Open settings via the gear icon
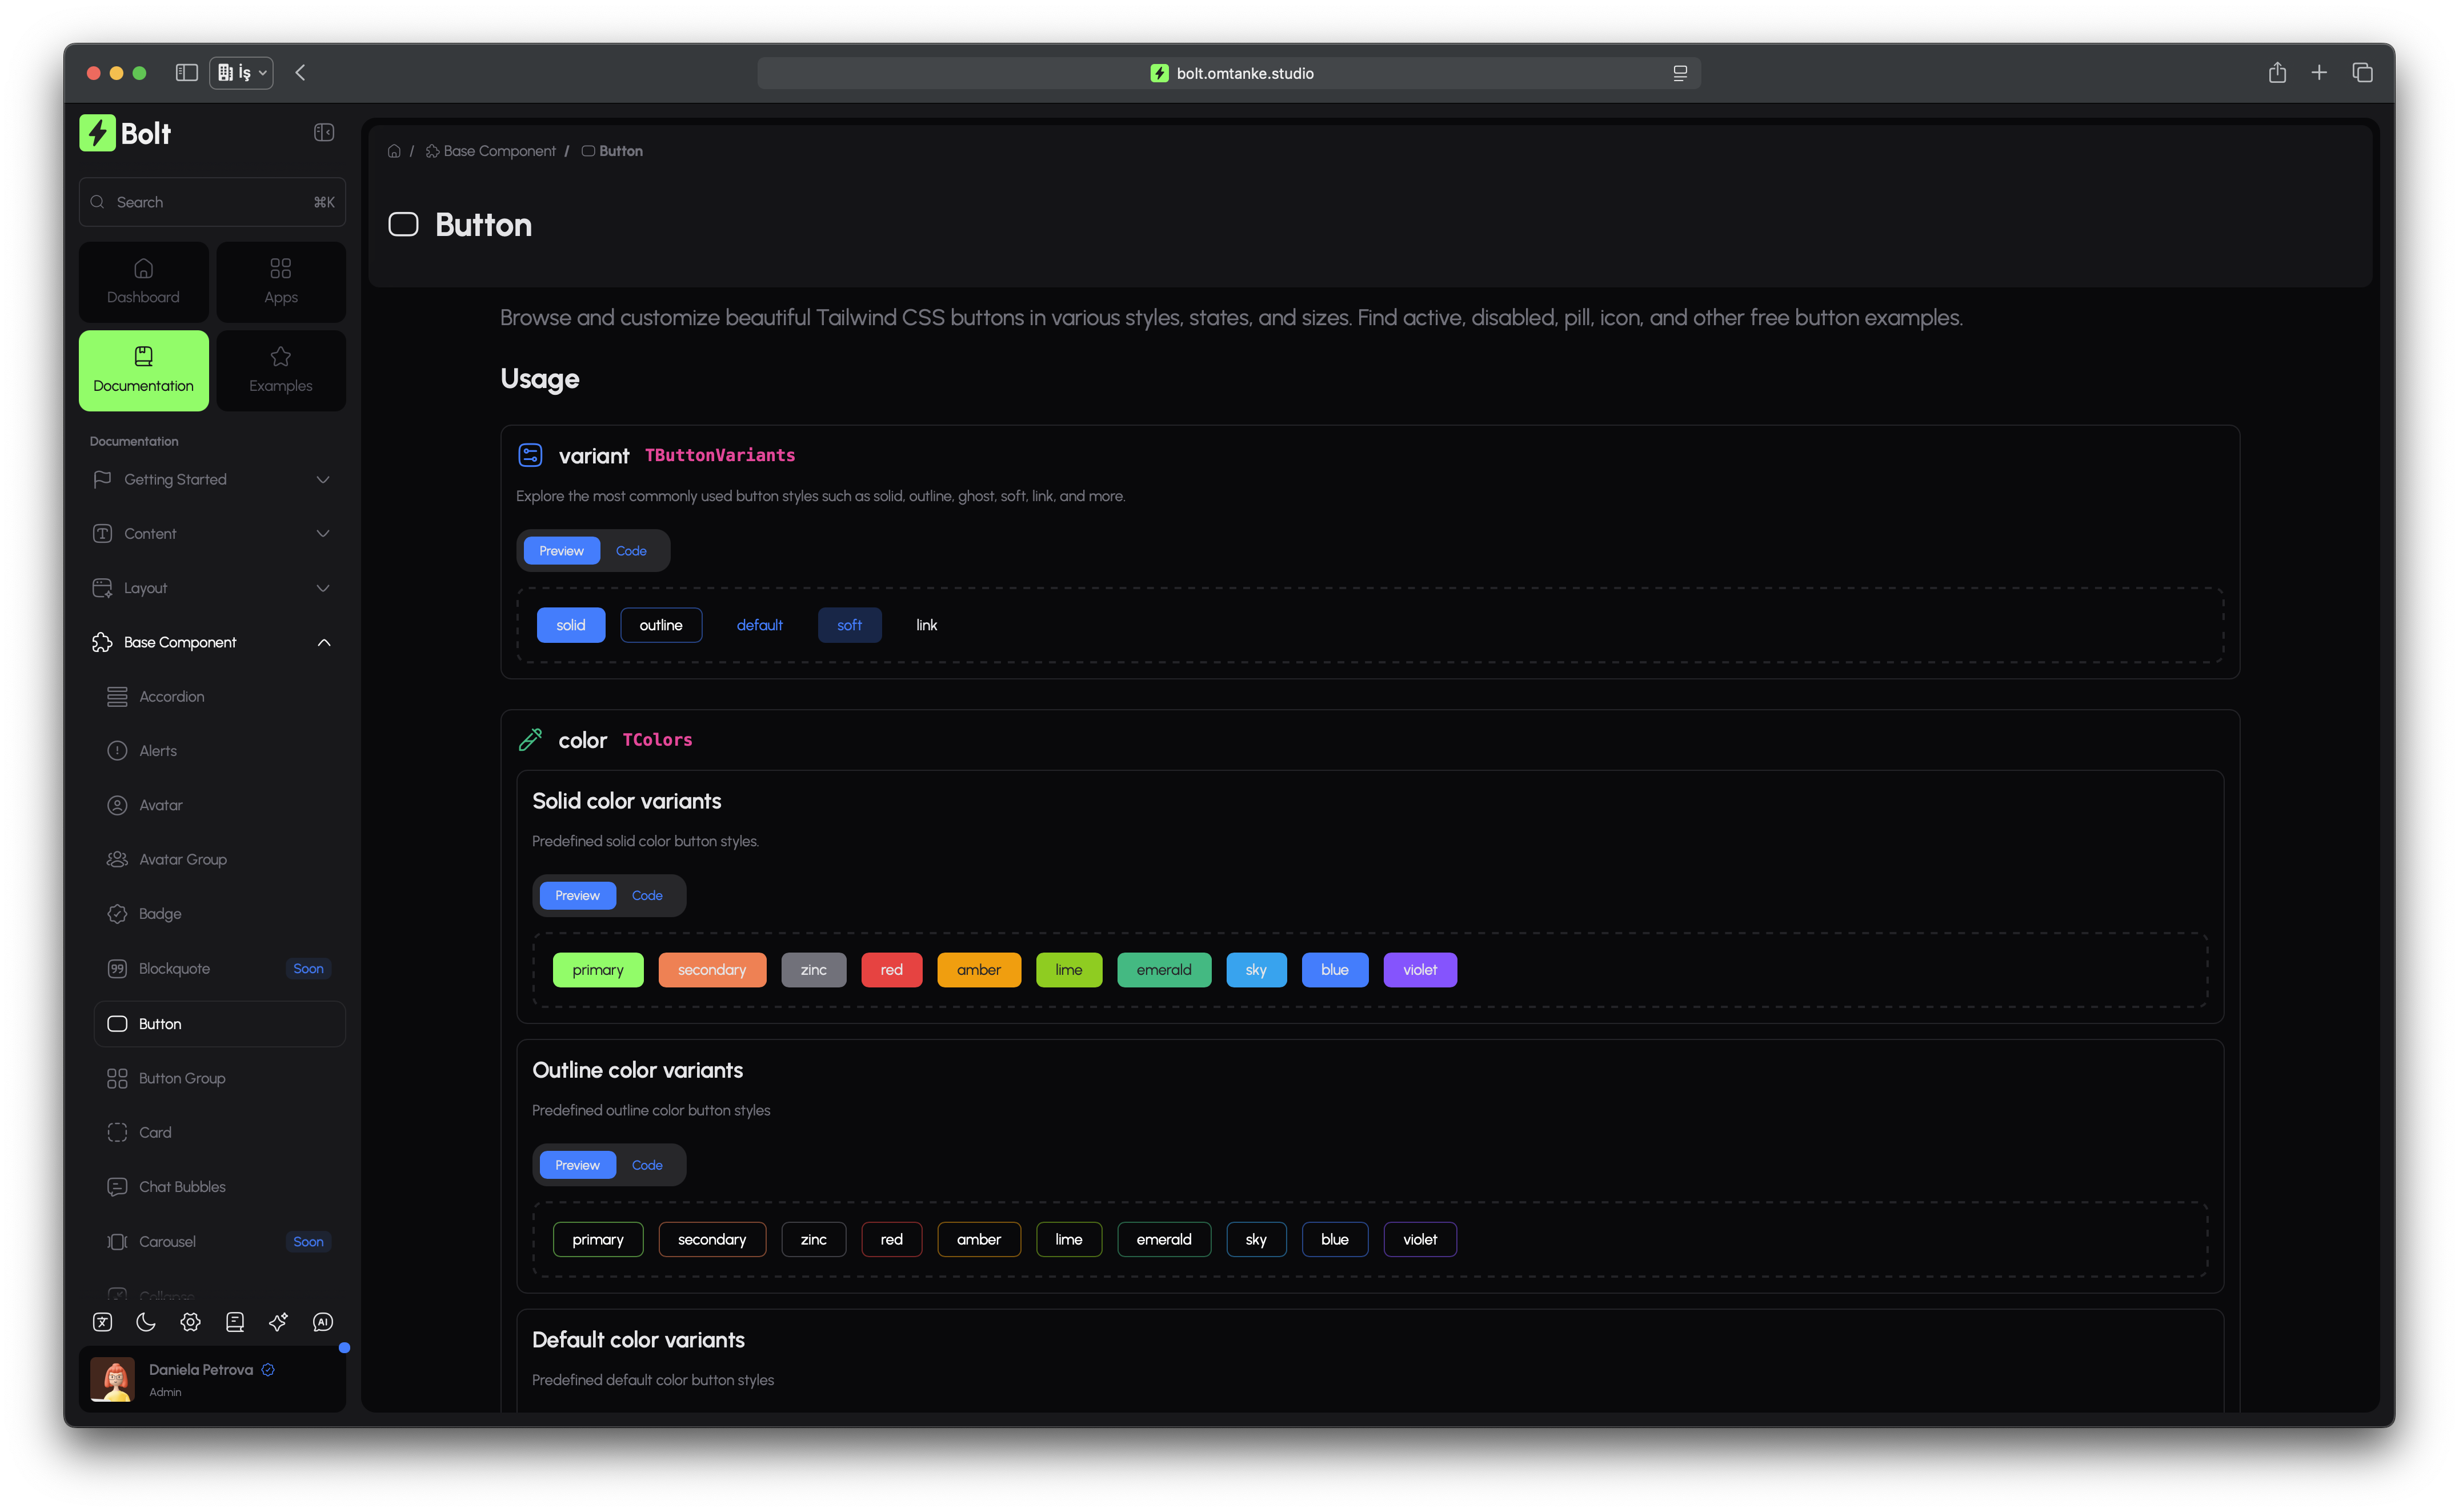 190,1321
